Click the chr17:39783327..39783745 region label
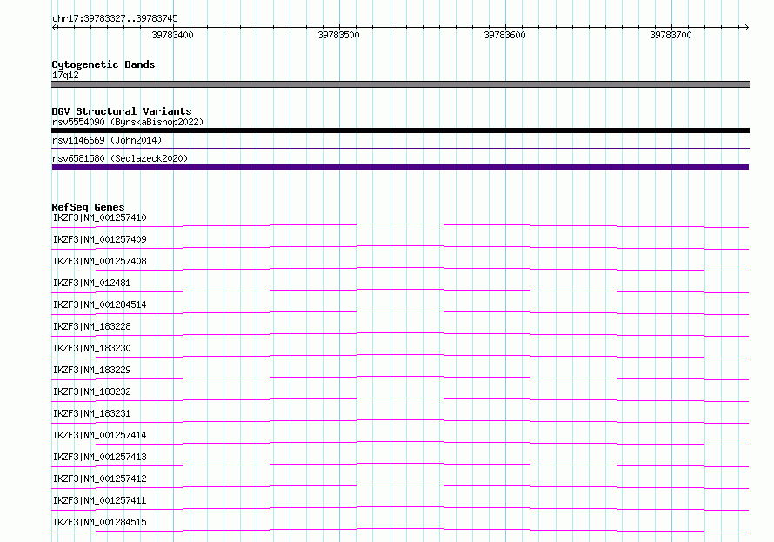Viewport: 774px width, 542px height. [x=115, y=18]
